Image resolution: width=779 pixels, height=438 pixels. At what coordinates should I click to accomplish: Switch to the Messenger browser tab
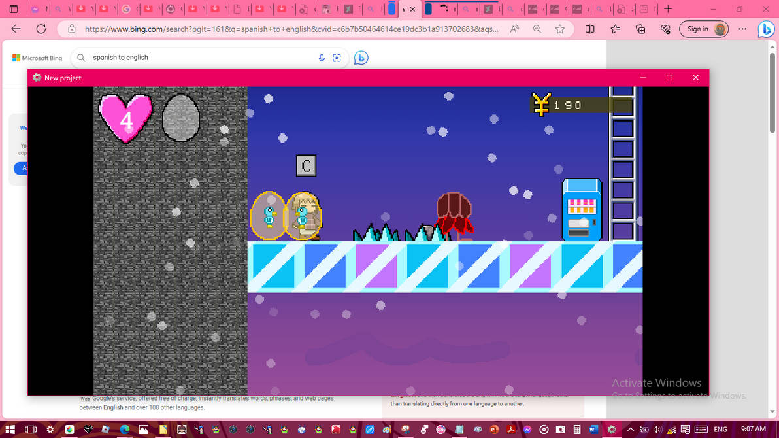coord(35,9)
